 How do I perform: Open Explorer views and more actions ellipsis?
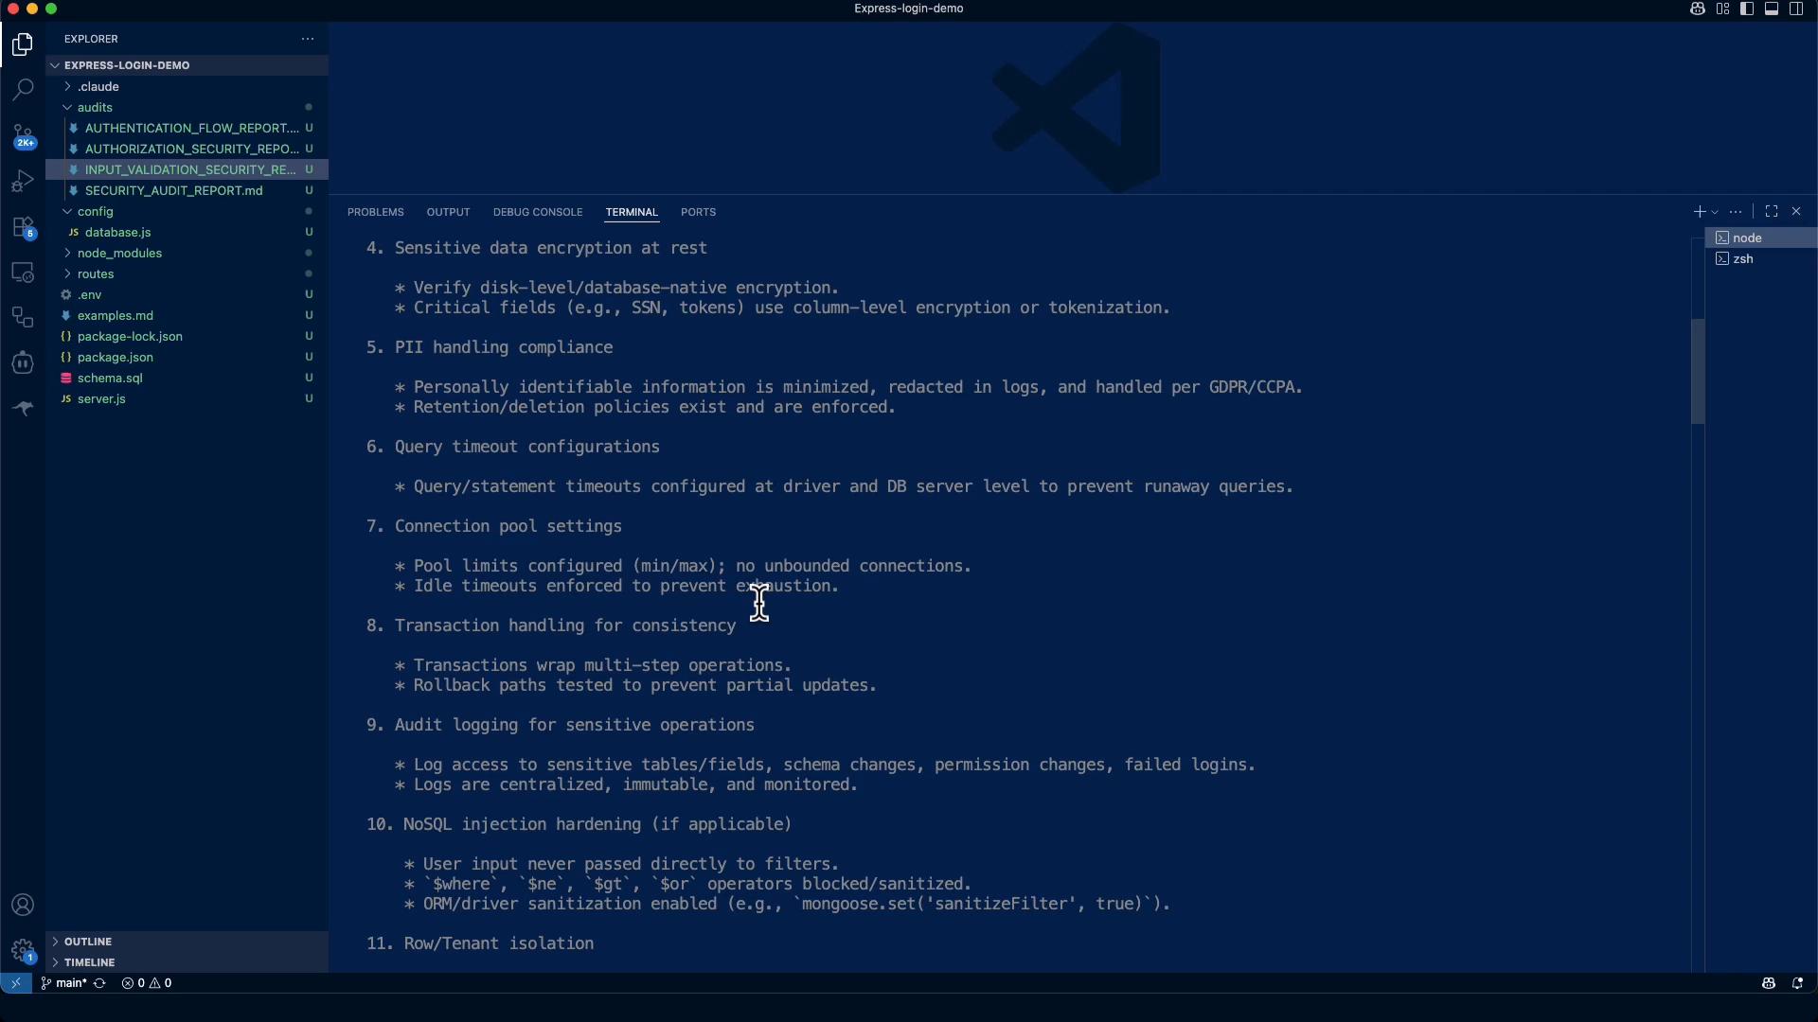click(x=308, y=39)
